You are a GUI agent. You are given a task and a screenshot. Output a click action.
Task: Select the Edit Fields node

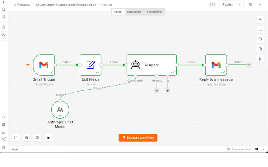click(91, 65)
